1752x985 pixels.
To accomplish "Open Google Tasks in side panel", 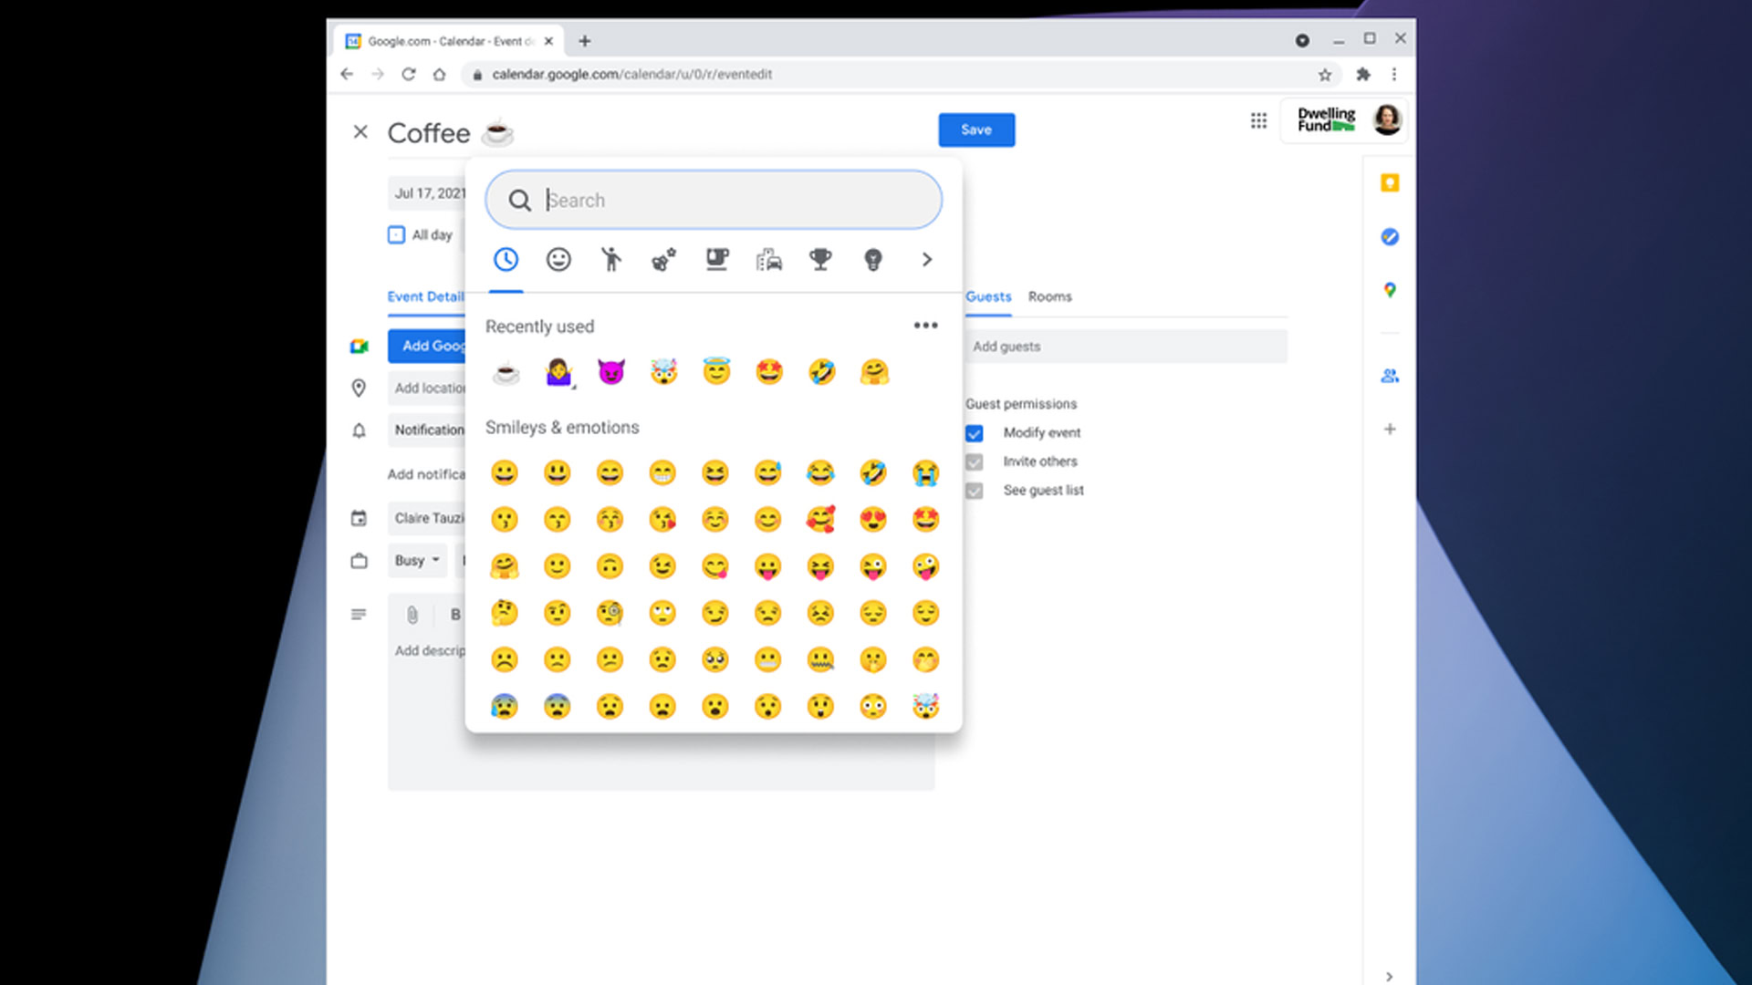I will (1389, 237).
